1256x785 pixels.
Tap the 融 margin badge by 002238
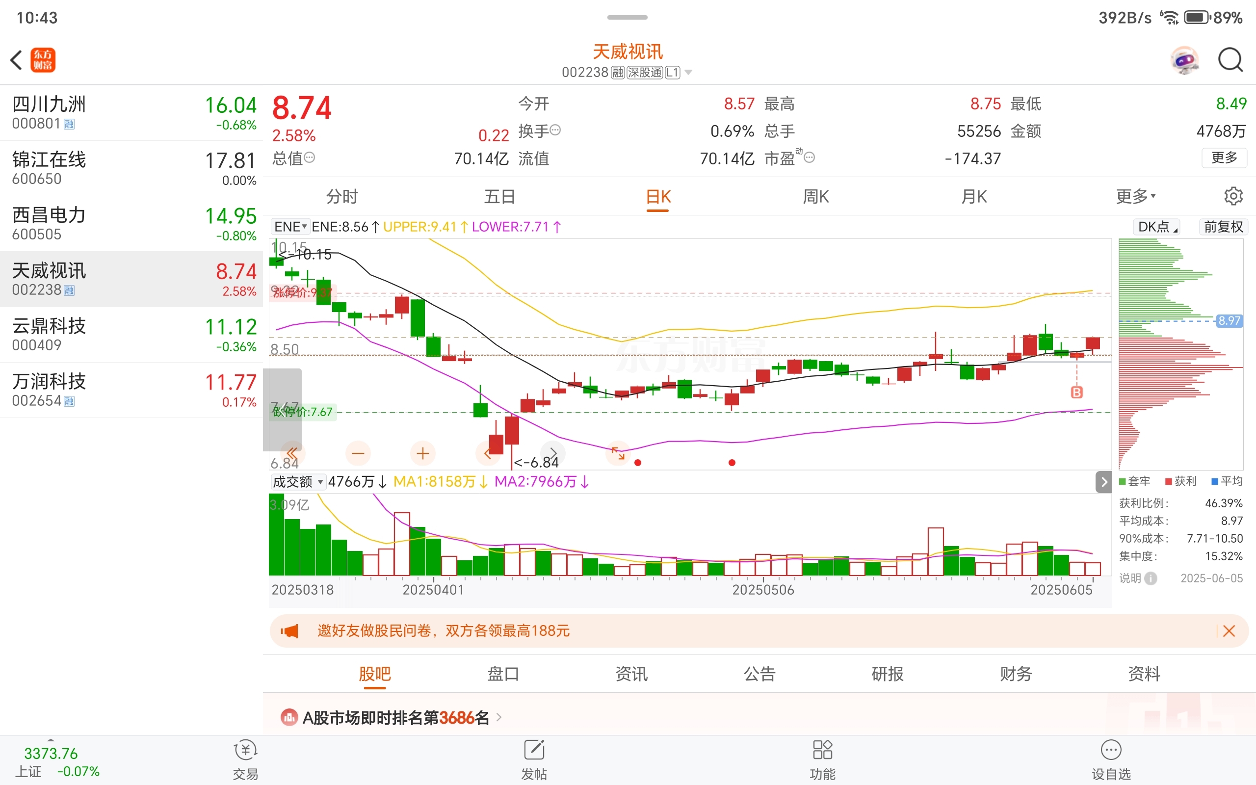click(x=618, y=72)
